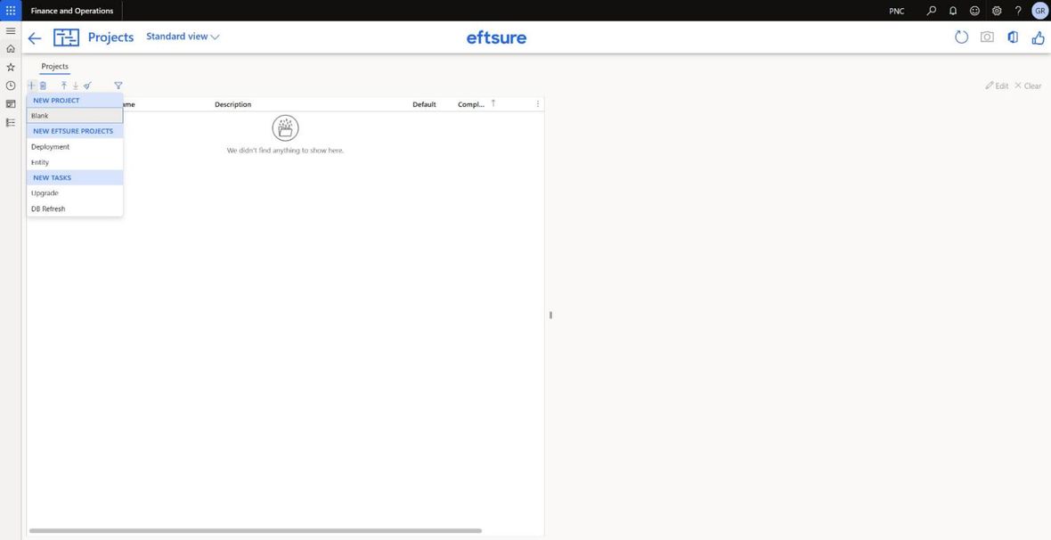The width and height of the screenshot is (1051, 540).
Task: Select Deployment from Eftsure projects
Action: [x=75, y=147]
